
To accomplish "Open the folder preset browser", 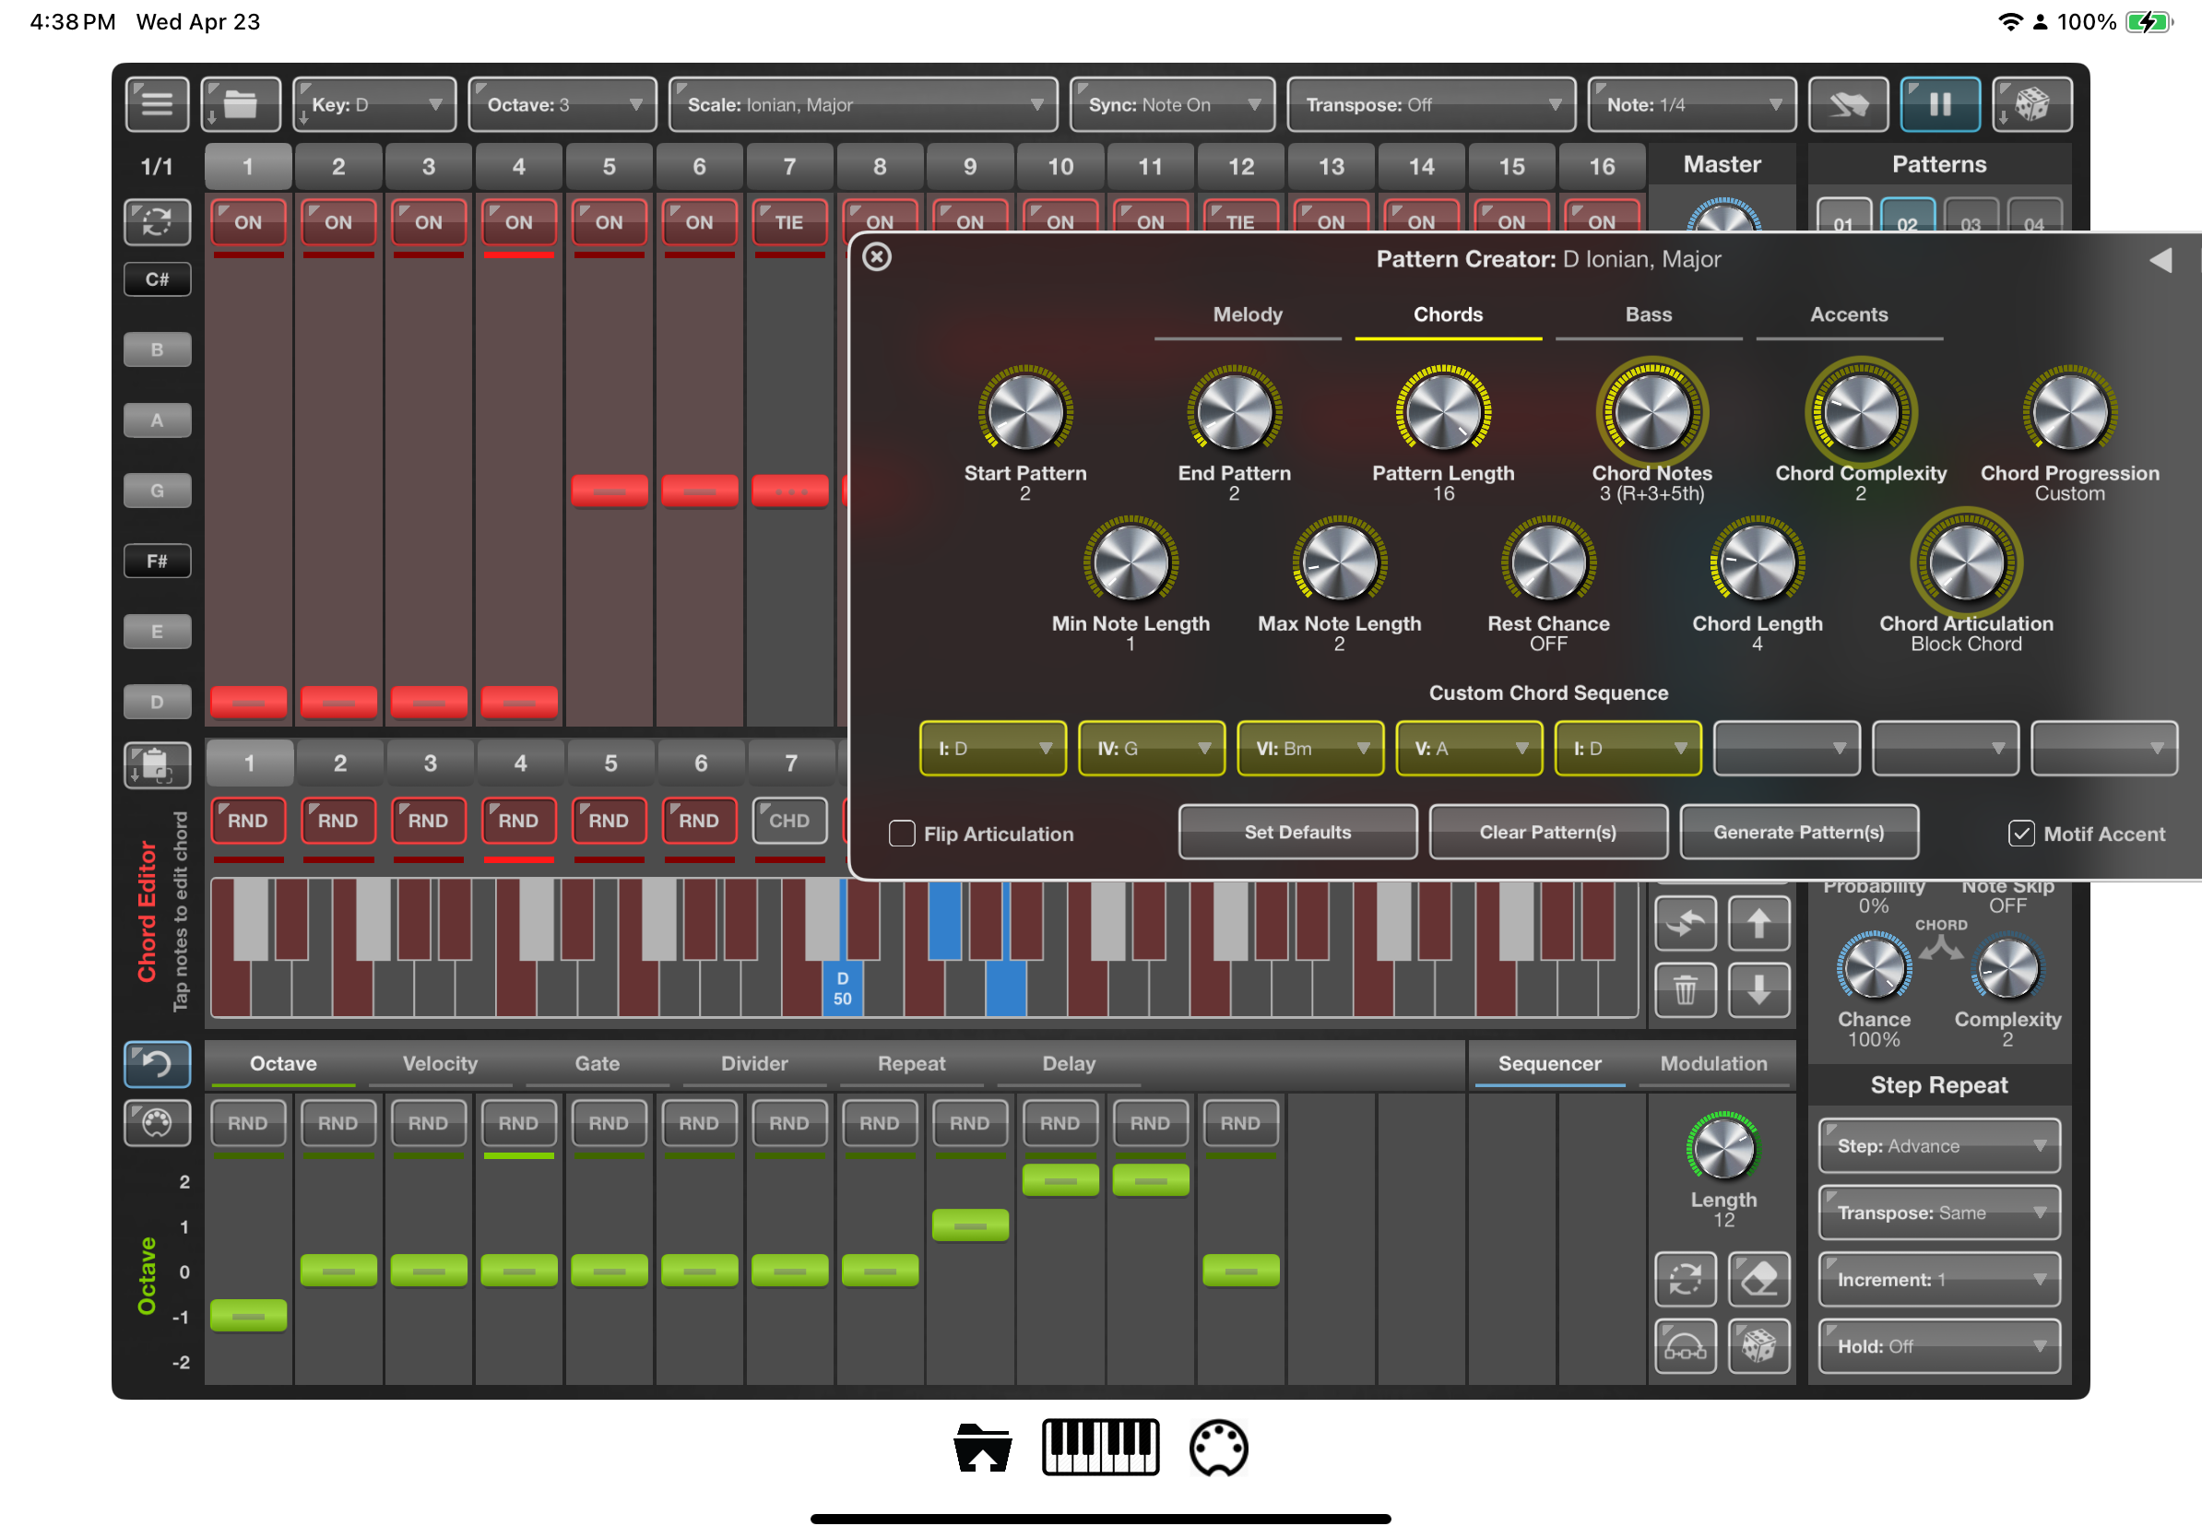I will pos(241,104).
